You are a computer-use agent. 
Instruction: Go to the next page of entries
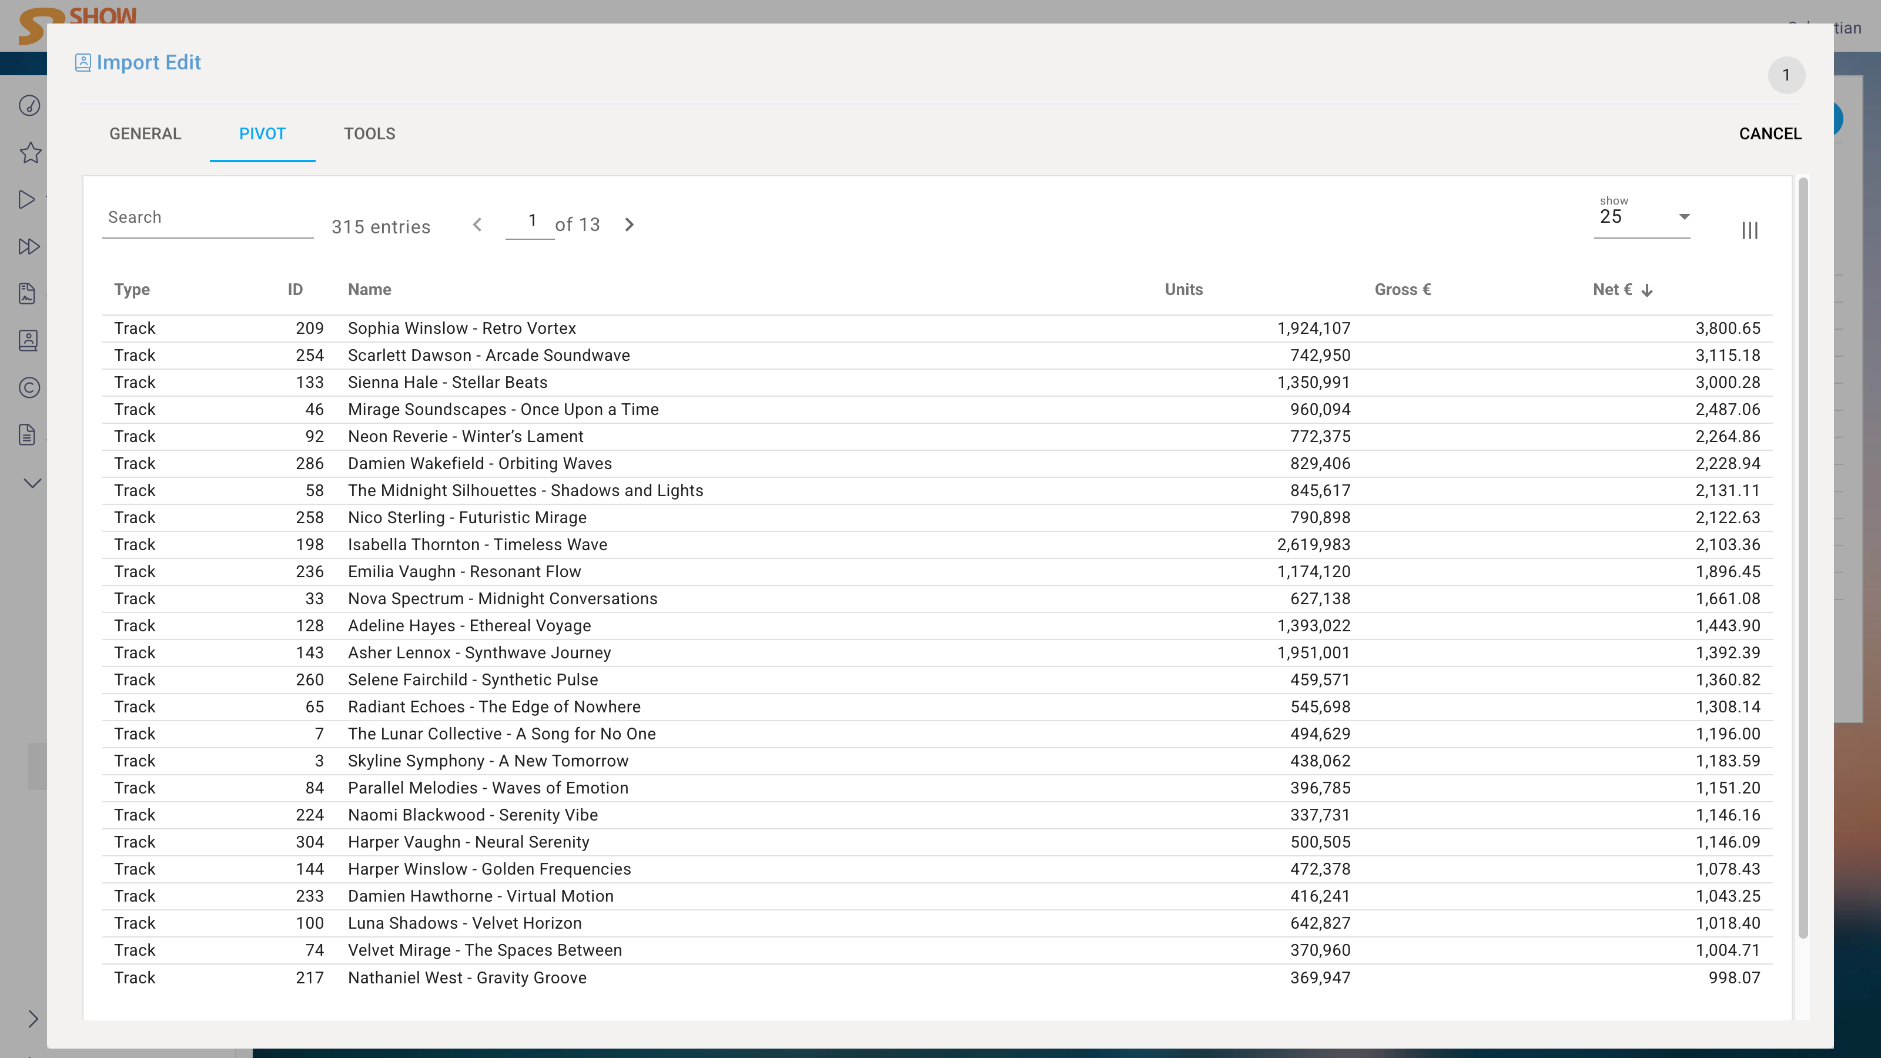coord(629,224)
